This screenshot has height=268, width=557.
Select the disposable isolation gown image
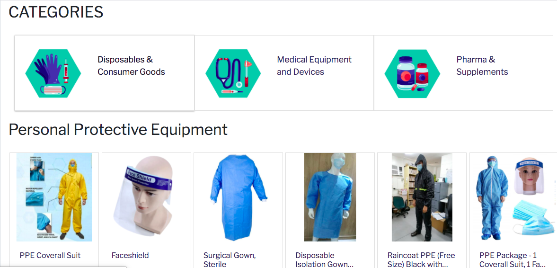[x=330, y=197]
